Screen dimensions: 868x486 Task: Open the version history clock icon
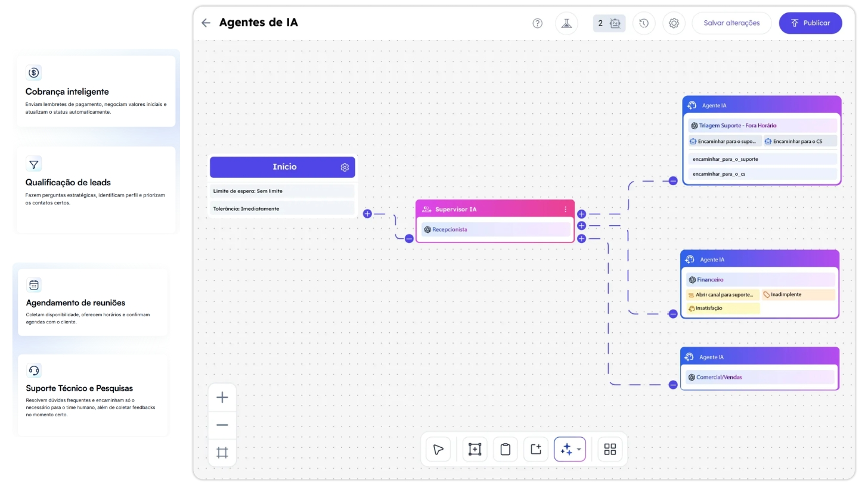(644, 23)
